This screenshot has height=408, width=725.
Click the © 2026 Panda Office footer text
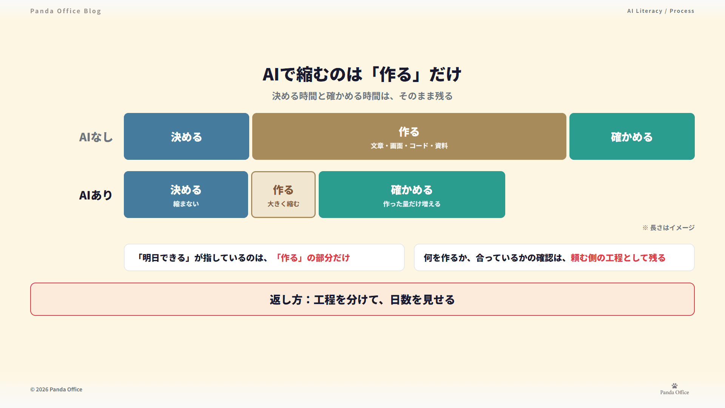point(56,389)
